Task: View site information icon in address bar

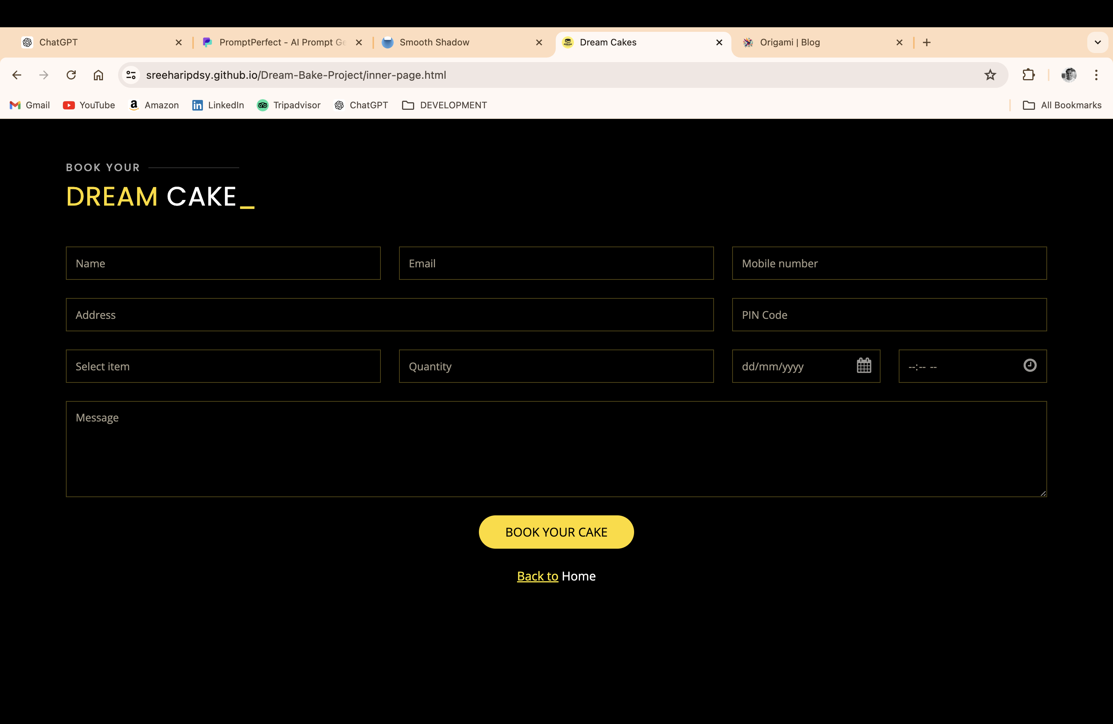Action: coord(131,75)
